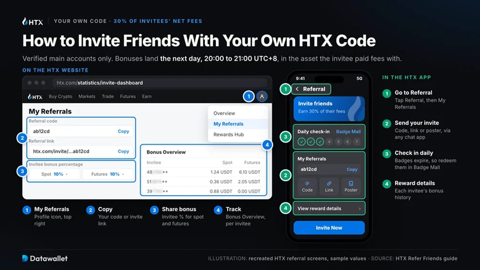Tap the third daily check-in circle
The width and height of the screenshot is (480, 270).
coord(320,142)
